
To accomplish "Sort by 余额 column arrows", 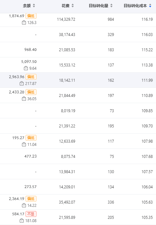I will click(34, 6).
